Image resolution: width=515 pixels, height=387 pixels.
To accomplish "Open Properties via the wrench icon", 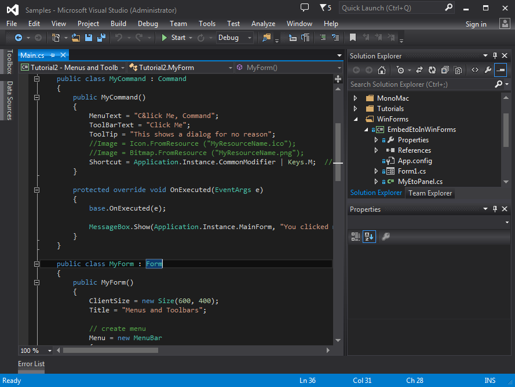I will point(487,70).
